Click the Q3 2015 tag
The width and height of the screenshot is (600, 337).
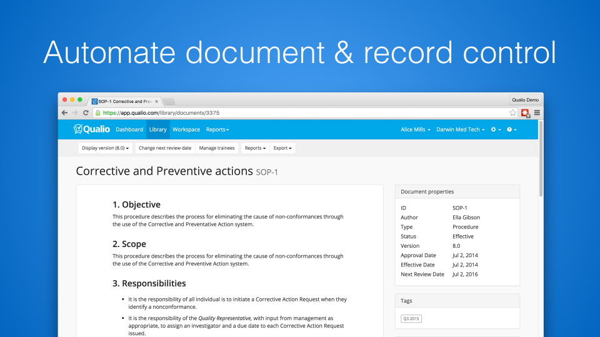point(411,319)
